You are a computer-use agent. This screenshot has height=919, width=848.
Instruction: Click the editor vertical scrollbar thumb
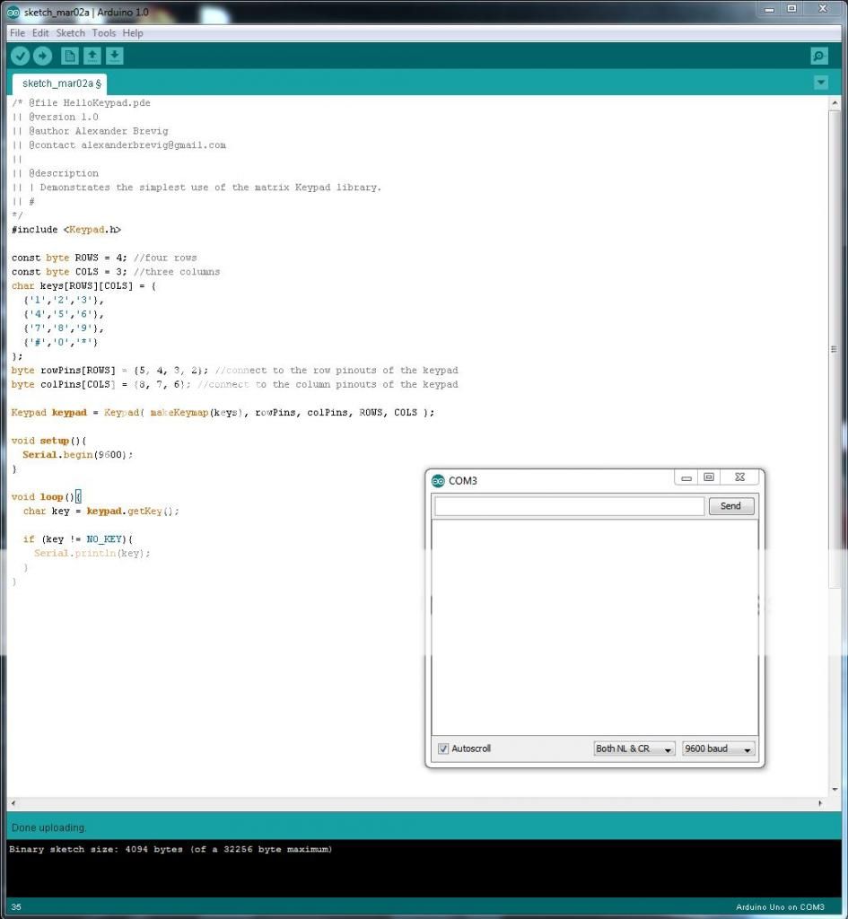pyautogui.click(x=834, y=349)
